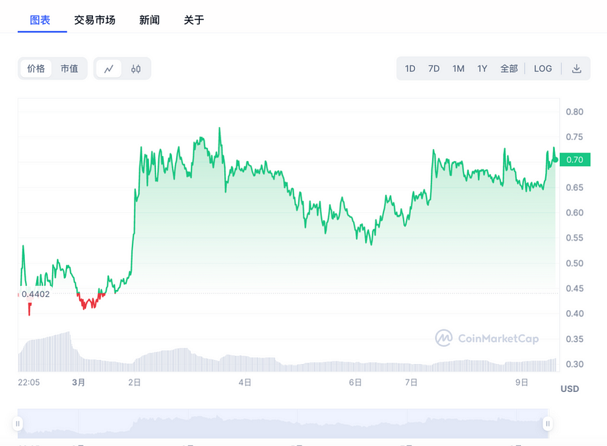
Task: Click the 3月 month label on axis
Action: [78, 382]
